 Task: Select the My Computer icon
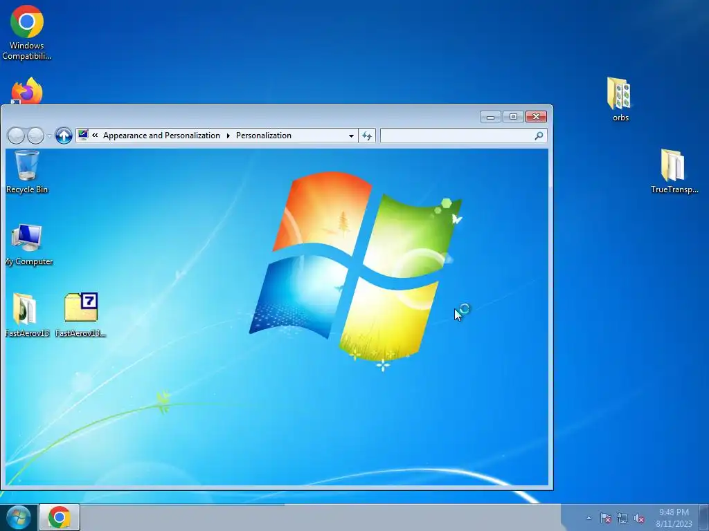point(28,244)
